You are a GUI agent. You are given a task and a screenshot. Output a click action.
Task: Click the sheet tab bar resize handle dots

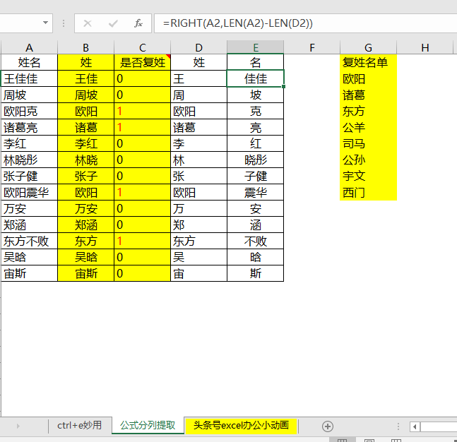tap(398, 426)
